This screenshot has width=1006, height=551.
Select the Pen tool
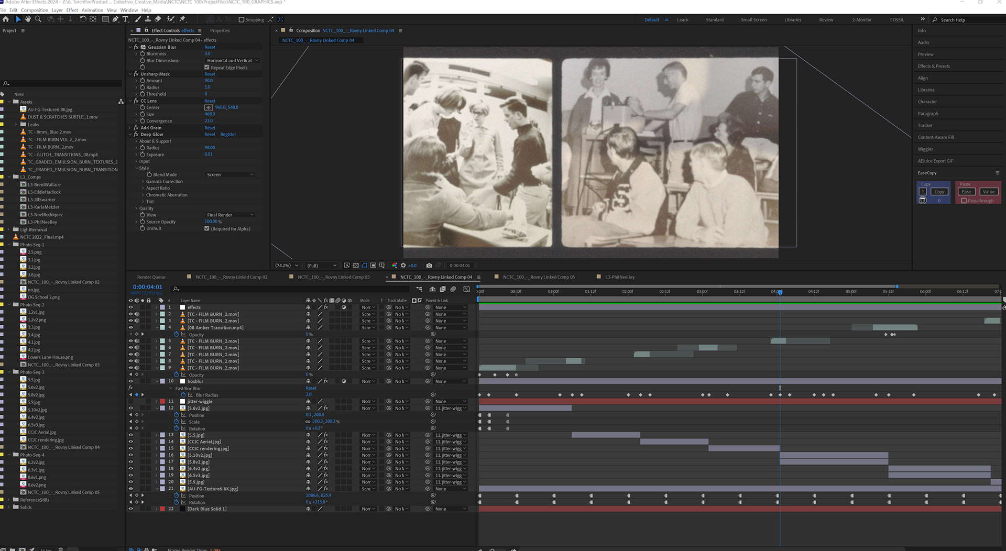[x=115, y=19]
